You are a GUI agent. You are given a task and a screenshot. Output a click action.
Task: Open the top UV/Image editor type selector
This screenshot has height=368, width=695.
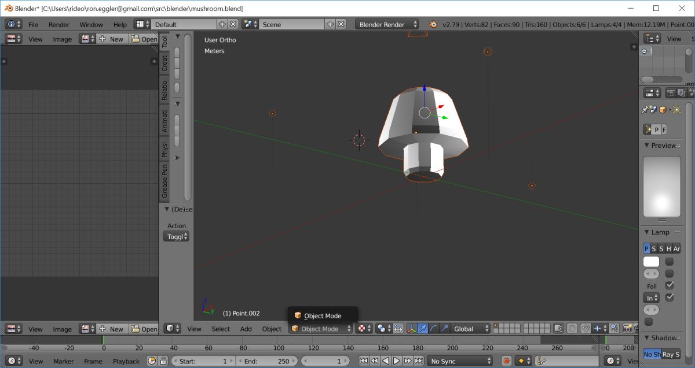tap(13, 39)
